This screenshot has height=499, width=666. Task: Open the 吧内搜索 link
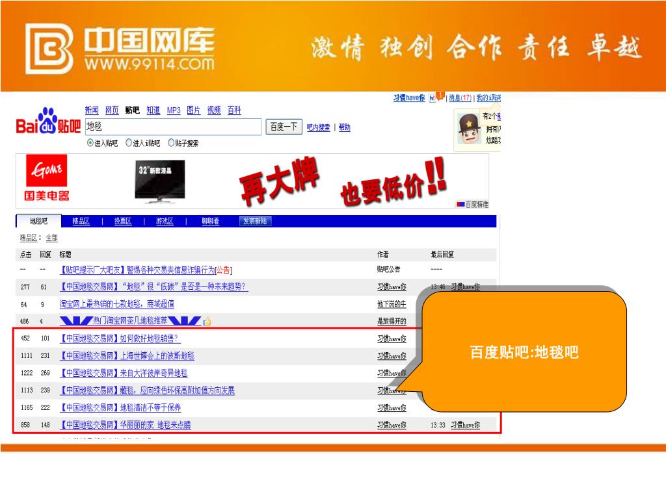click(318, 127)
